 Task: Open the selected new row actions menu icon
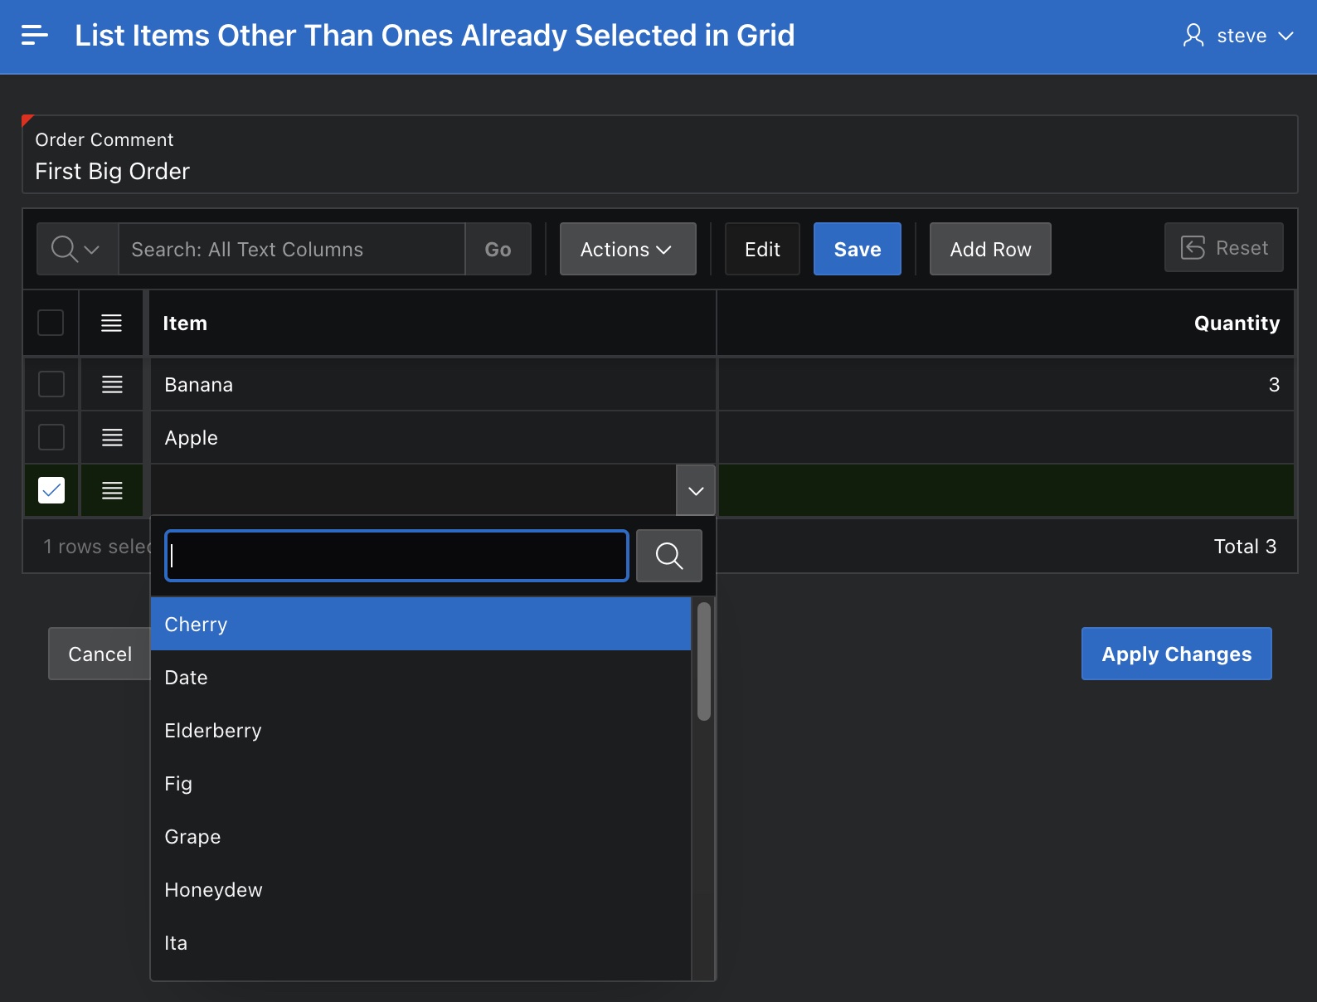pyautogui.click(x=112, y=491)
